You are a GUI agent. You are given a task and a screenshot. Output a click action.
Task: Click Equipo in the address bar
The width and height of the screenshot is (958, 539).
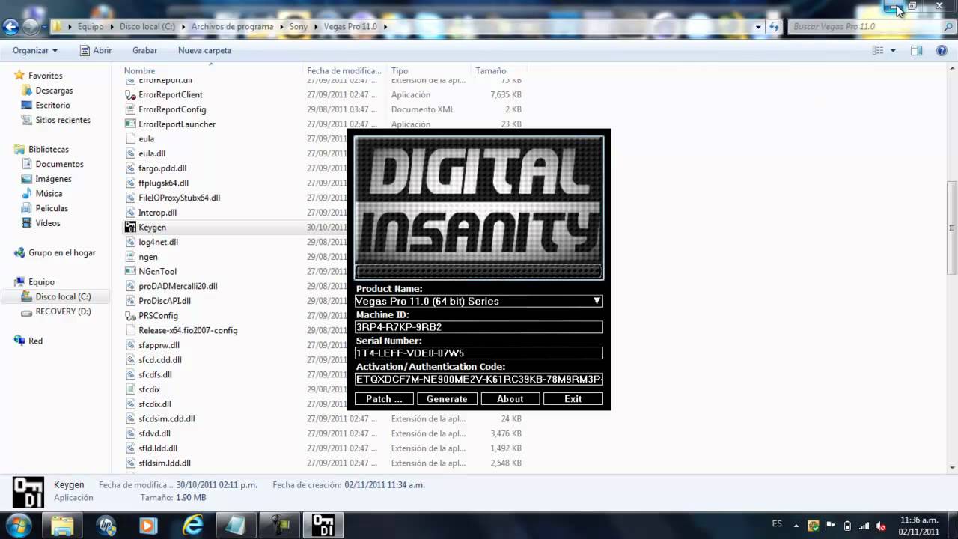click(91, 26)
